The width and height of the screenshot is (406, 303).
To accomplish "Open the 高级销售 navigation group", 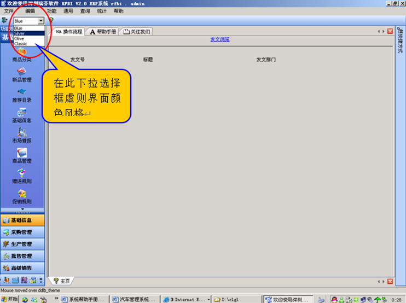I will pos(22,268).
